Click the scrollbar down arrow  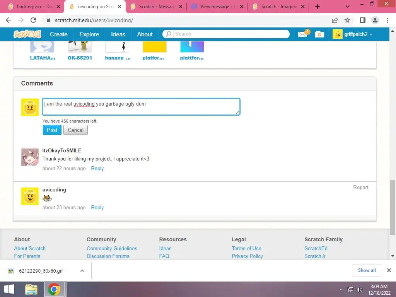click(393, 256)
